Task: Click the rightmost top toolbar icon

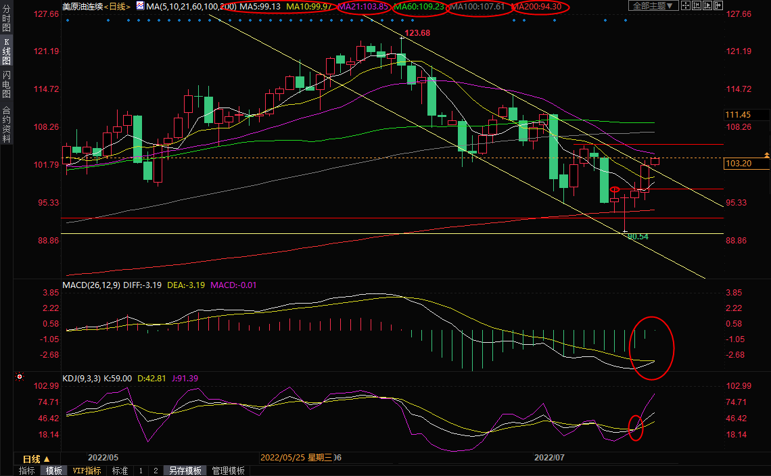Action: pyautogui.click(x=718, y=5)
